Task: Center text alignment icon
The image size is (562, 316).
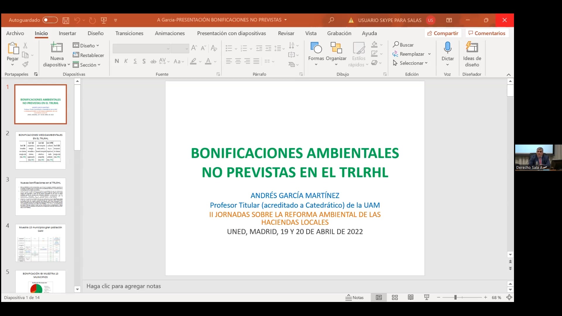Action: click(238, 61)
